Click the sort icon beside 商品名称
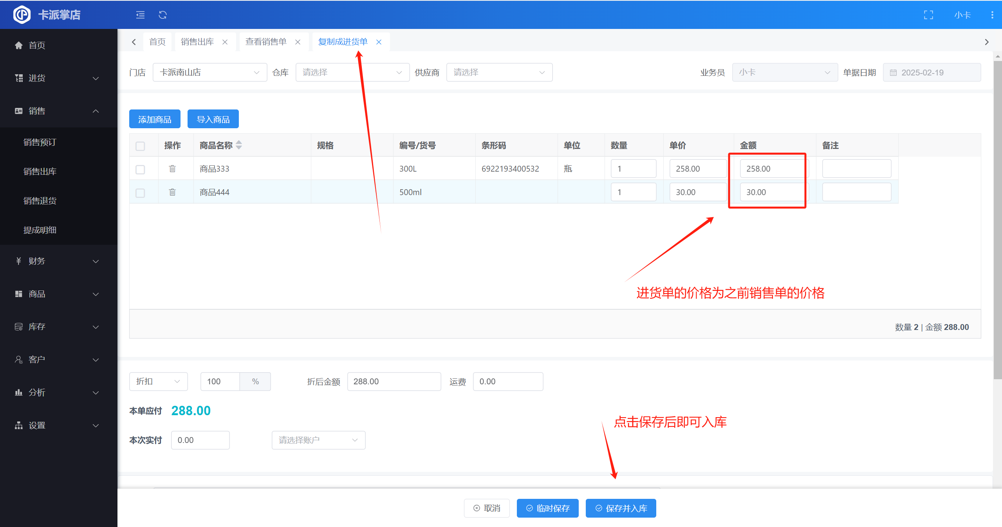This screenshot has height=527, width=1002. coord(239,145)
